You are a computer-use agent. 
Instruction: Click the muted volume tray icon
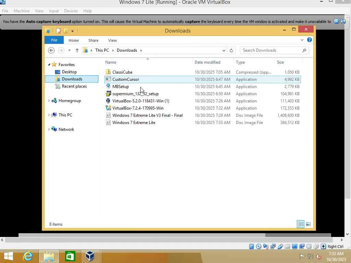318,256
